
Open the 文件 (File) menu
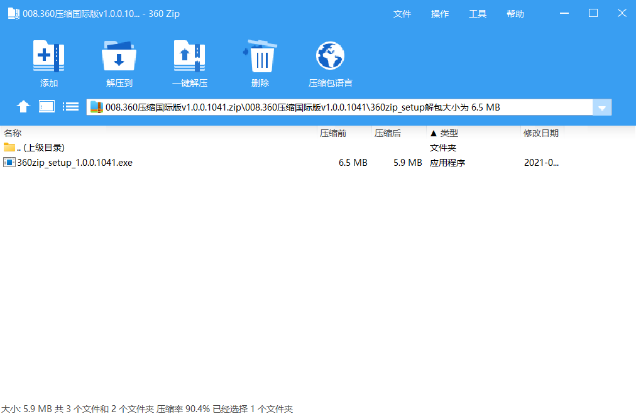[x=402, y=13]
